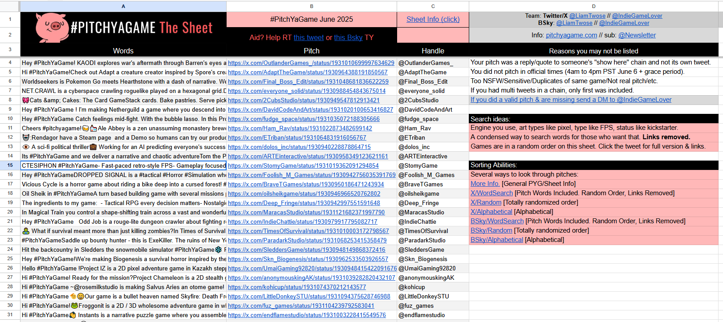The image size is (723, 322).
Task: Select the @ParadarkStudio handle cell
Action: (433, 240)
